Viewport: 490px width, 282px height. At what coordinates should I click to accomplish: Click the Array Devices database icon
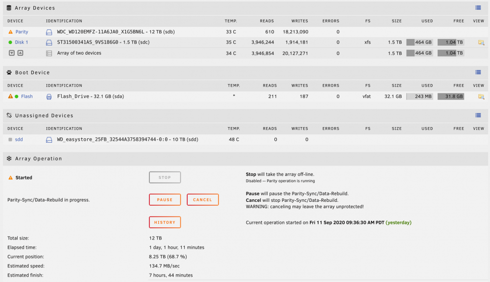(9, 8)
